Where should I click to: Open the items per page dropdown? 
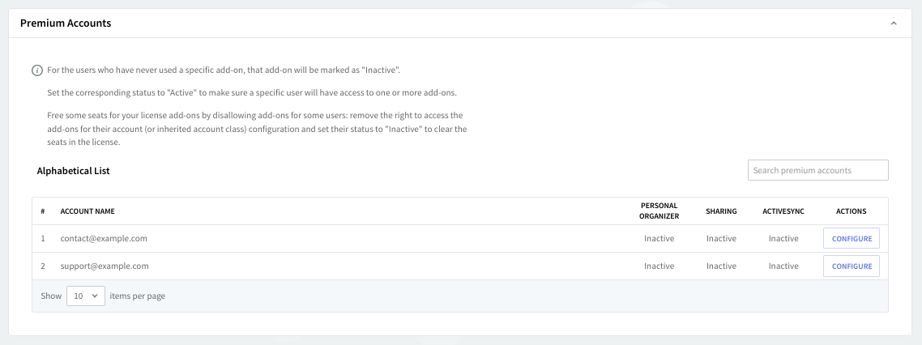[x=85, y=296]
